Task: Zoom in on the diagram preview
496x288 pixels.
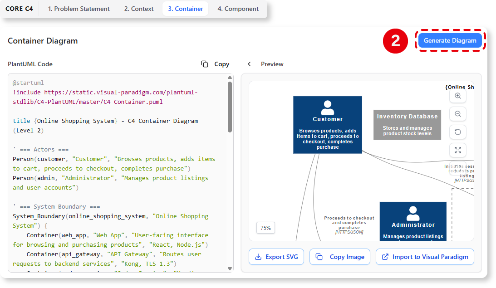Action: click(458, 96)
